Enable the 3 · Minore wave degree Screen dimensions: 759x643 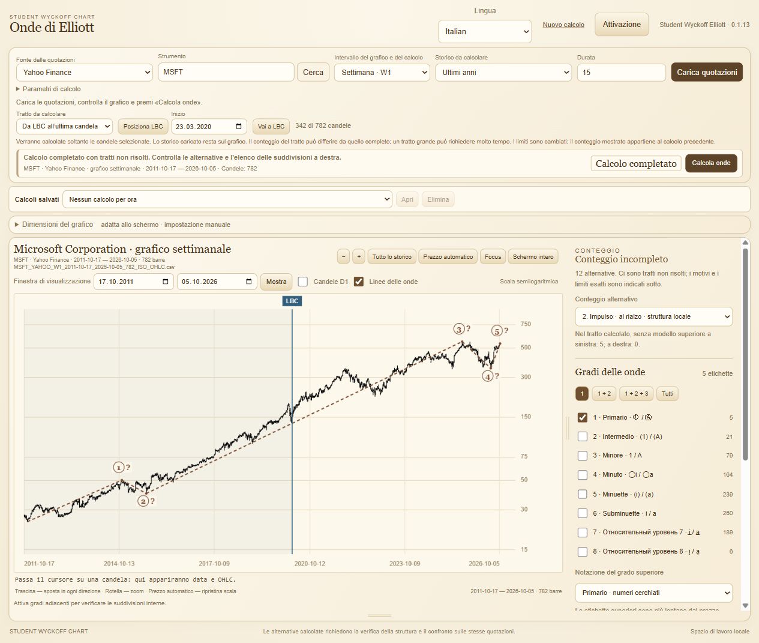pyautogui.click(x=582, y=456)
